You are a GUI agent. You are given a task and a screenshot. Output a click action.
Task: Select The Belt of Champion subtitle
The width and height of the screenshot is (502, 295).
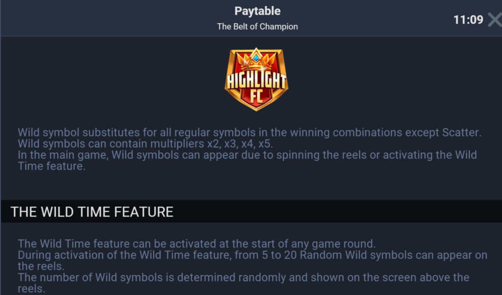[x=257, y=27]
